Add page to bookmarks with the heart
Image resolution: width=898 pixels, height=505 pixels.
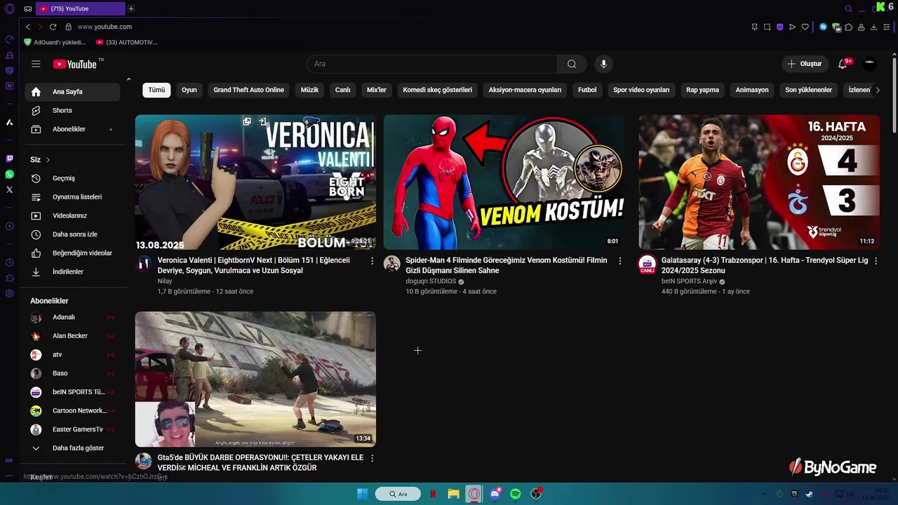coord(805,27)
